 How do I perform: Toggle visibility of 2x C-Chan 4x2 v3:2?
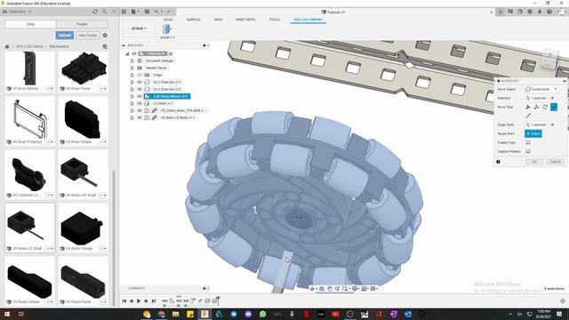point(140,89)
